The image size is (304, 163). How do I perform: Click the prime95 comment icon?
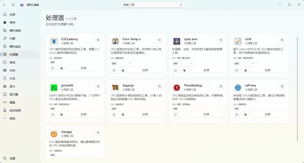pos(53,114)
